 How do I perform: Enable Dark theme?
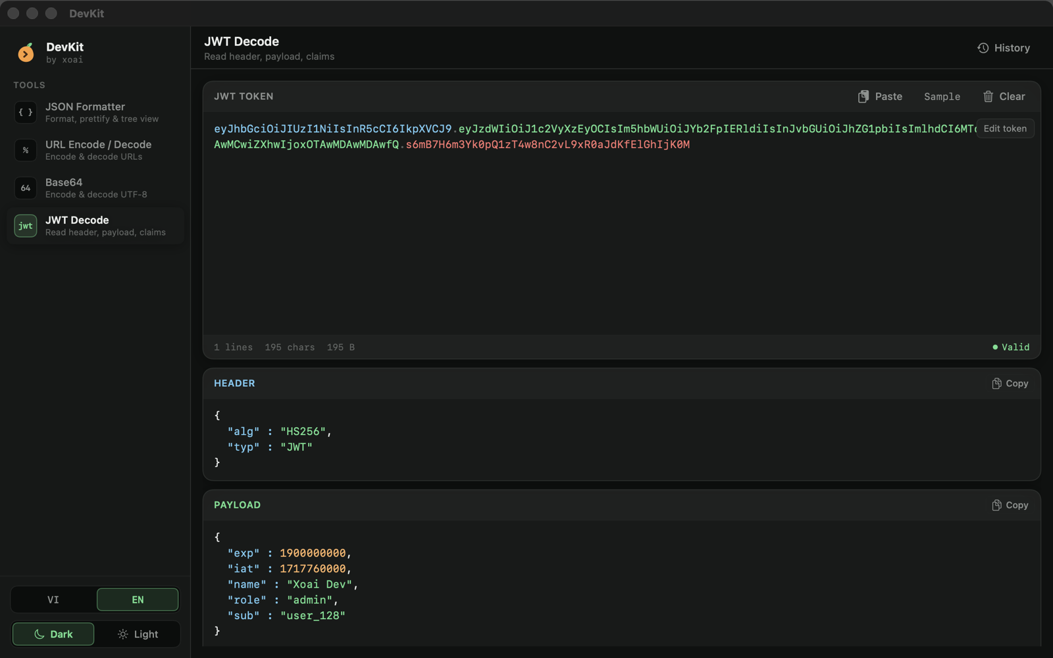click(53, 634)
